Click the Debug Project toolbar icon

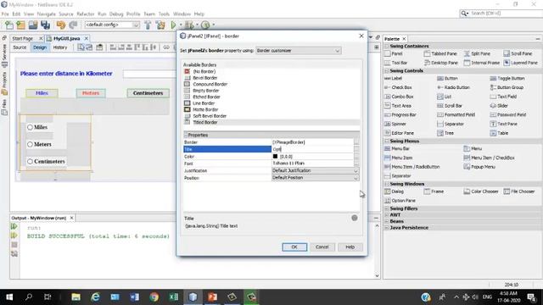(189, 25)
